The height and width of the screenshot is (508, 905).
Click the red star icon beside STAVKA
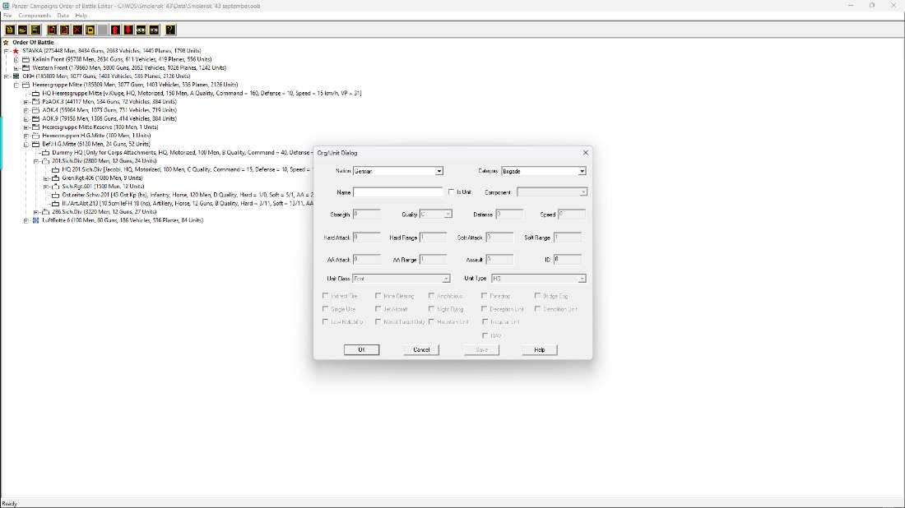pyautogui.click(x=16, y=51)
